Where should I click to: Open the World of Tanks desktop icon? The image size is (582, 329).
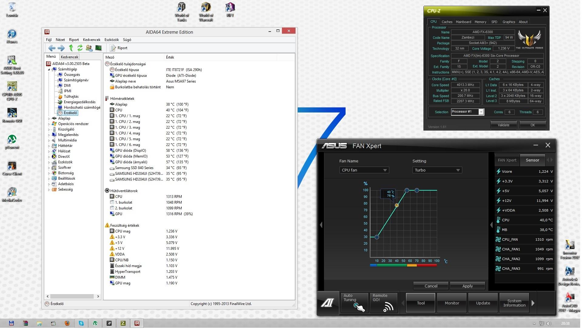click(182, 12)
